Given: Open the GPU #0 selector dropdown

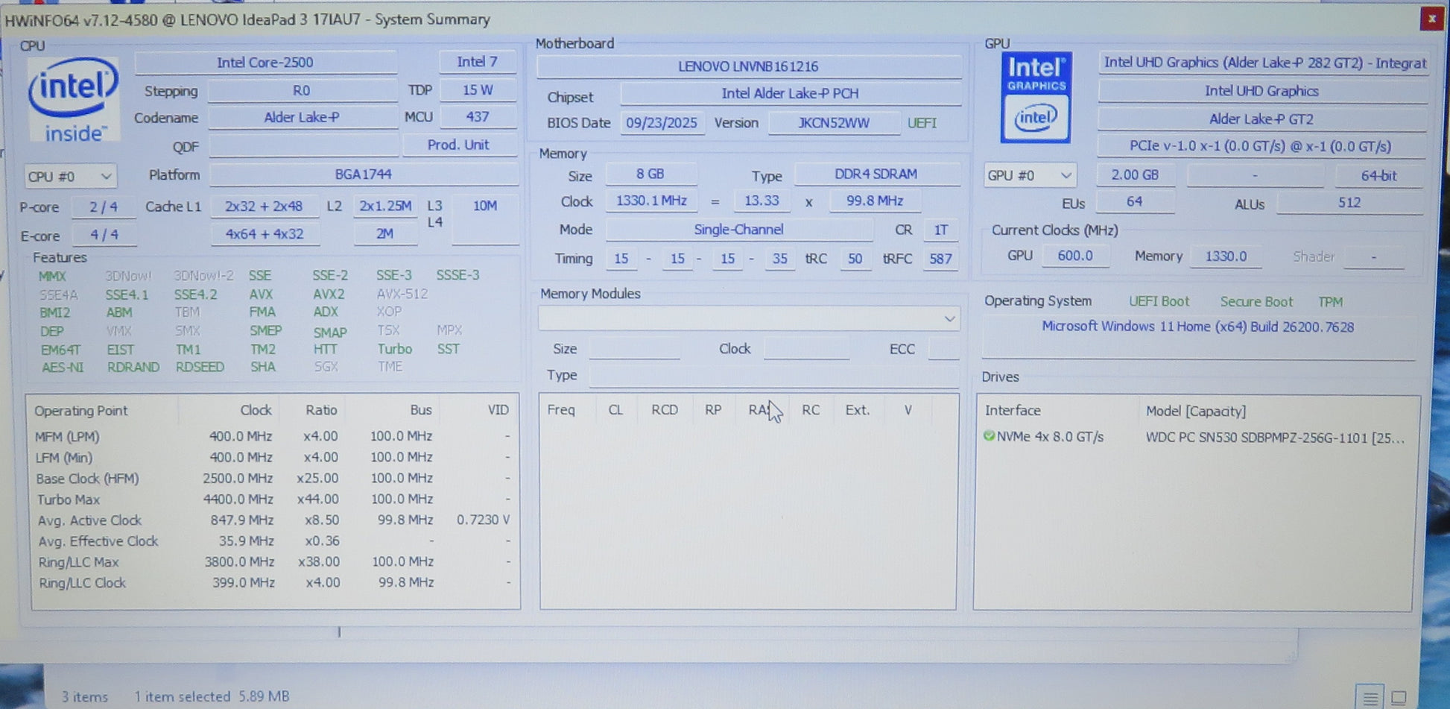Looking at the screenshot, I should [1029, 176].
